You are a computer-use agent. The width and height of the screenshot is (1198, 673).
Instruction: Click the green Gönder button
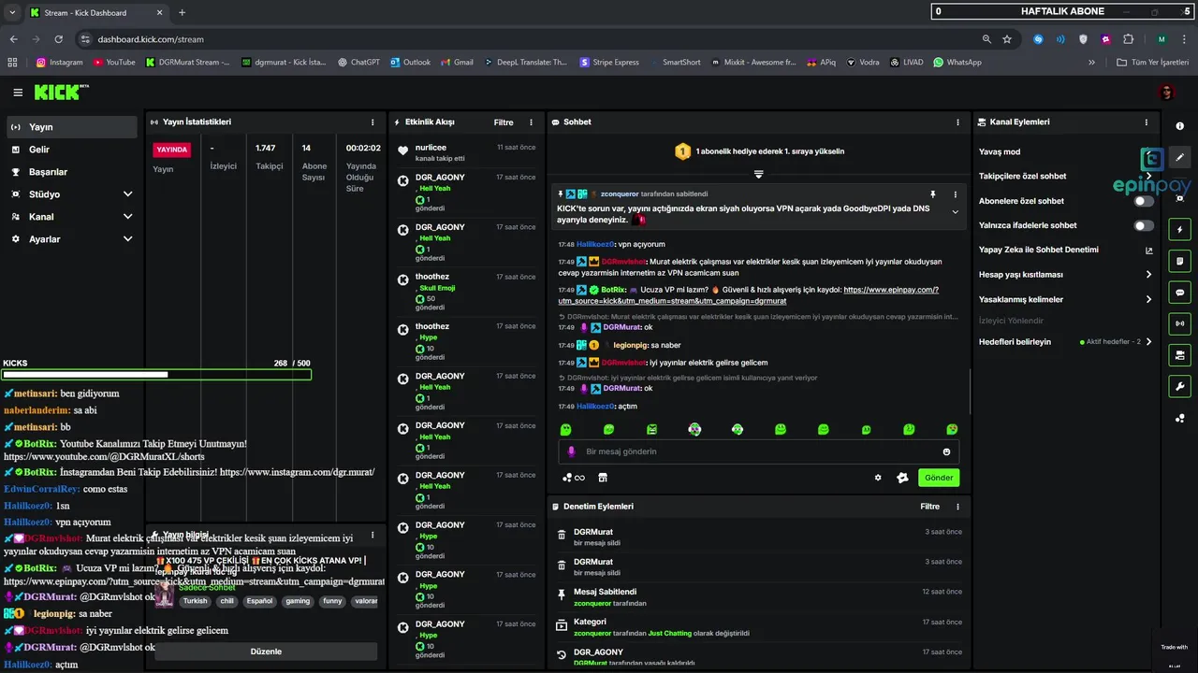939,478
